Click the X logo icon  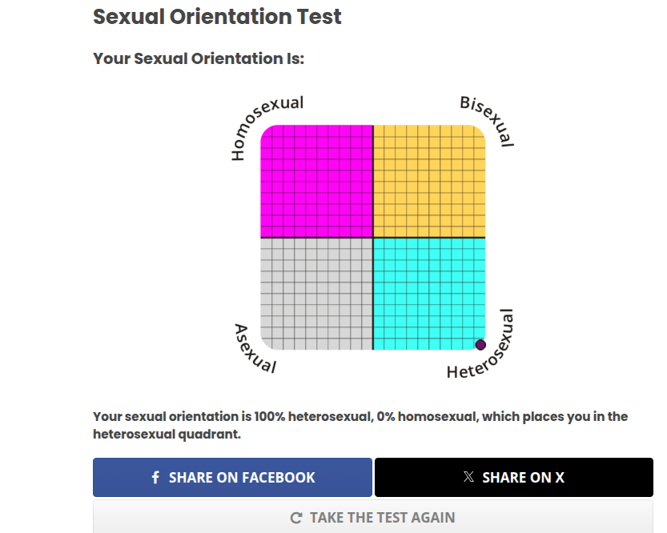point(468,477)
